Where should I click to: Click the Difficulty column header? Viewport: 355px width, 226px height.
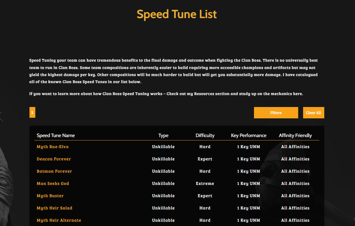point(205,135)
